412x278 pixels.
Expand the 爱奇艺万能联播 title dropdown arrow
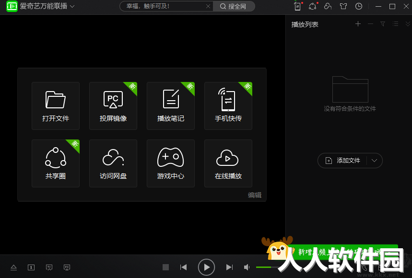(x=72, y=6)
